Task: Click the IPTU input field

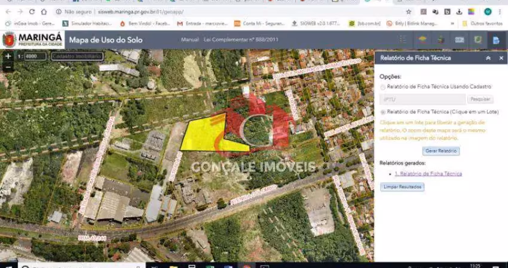Action: [423, 99]
